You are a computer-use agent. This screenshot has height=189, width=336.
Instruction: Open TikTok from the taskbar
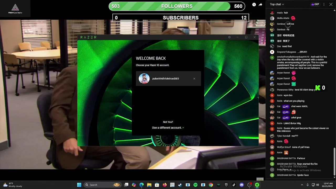(234, 185)
